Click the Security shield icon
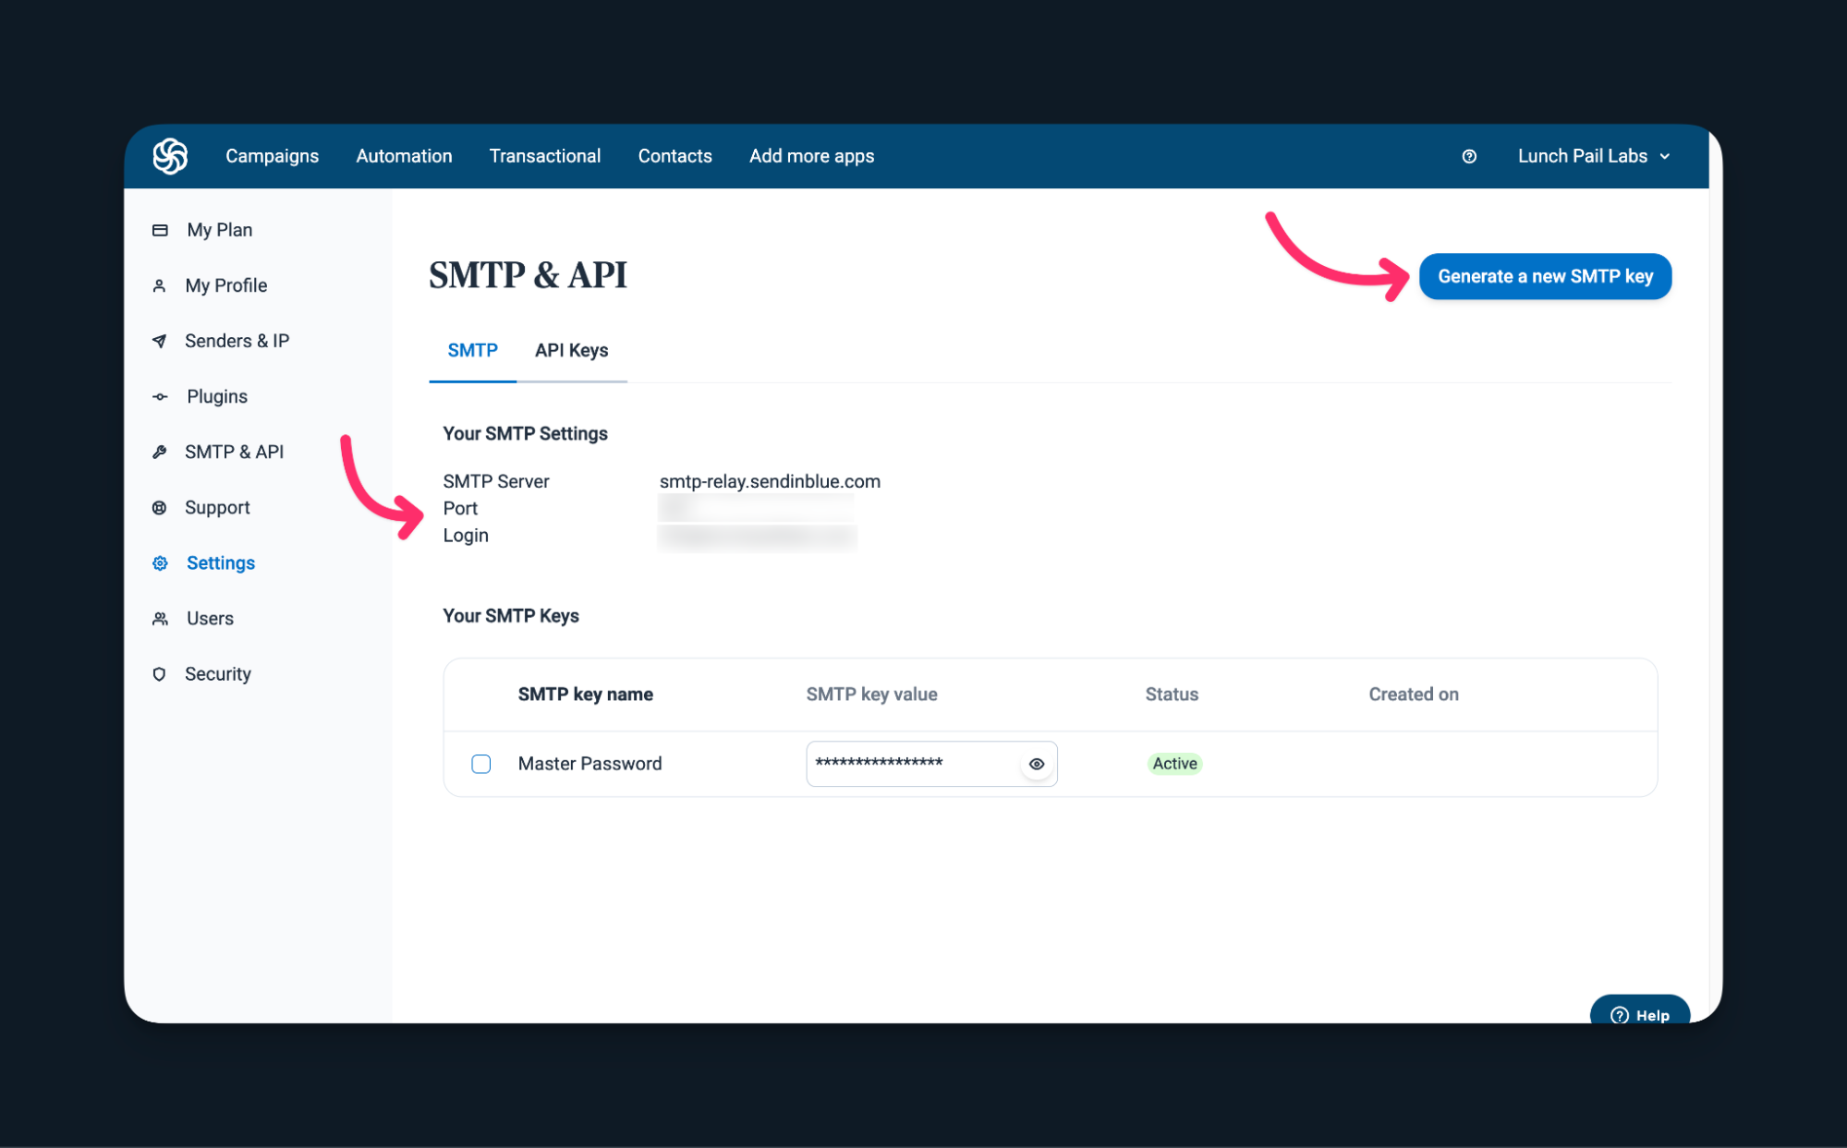This screenshot has width=1847, height=1148. [159, 673]
